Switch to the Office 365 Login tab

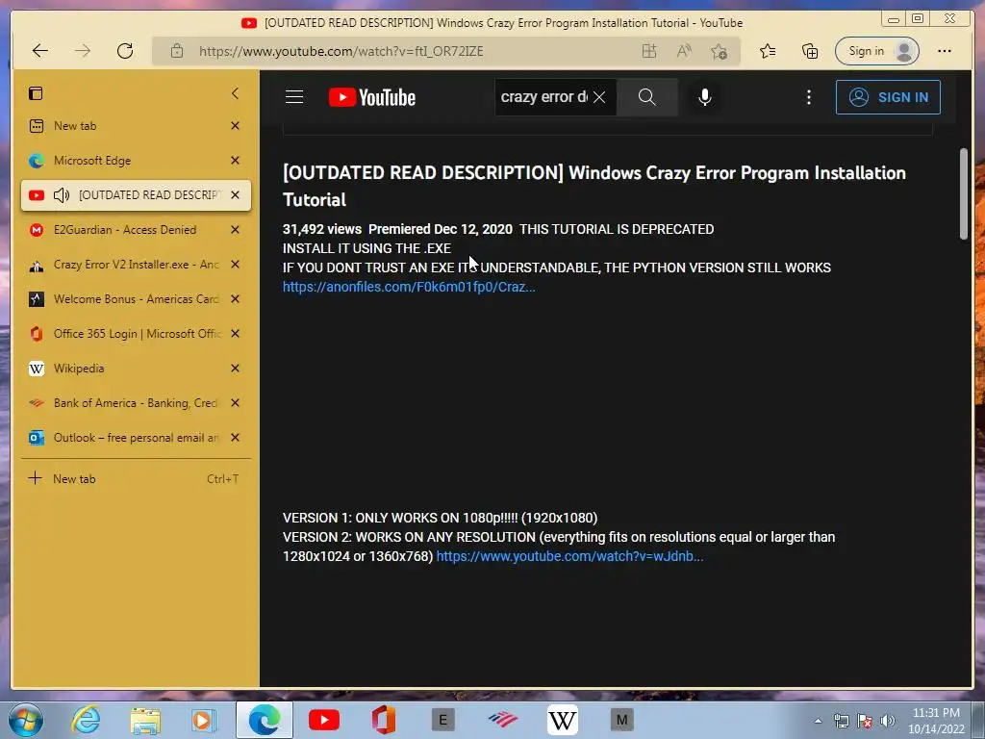[x=136, y=334]
